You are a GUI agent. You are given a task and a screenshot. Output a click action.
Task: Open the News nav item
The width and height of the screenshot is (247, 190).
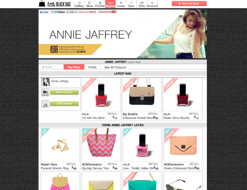pyautogui.click(x=90, y=4)
